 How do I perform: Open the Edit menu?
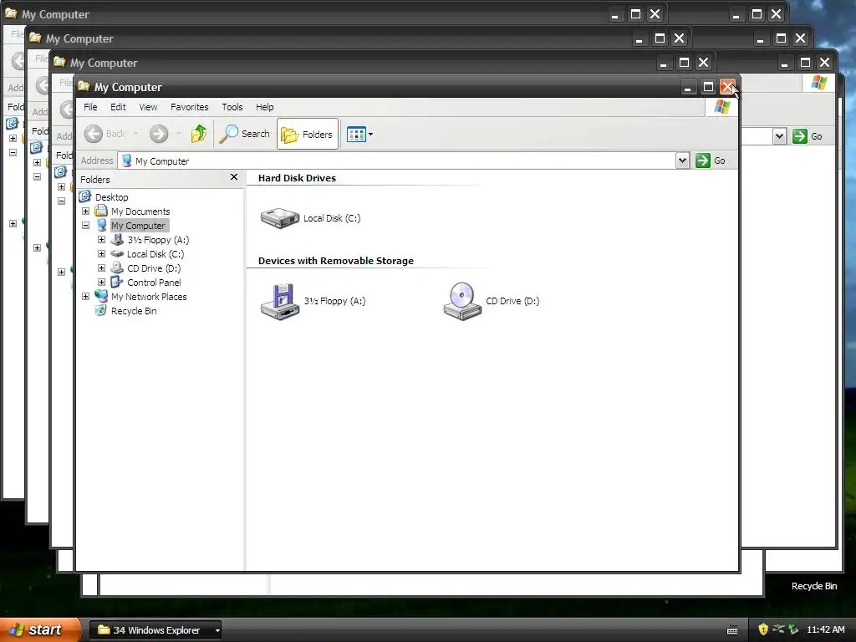tap(118, 107)
